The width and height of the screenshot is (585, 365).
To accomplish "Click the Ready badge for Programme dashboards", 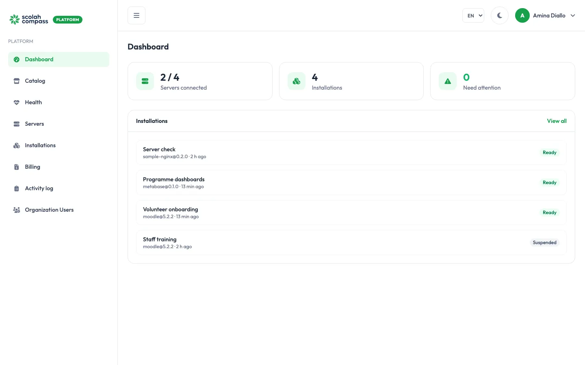I will tap(550, 182).
